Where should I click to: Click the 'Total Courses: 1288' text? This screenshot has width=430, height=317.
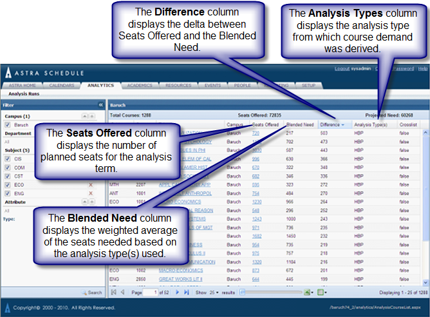point(130,115)
